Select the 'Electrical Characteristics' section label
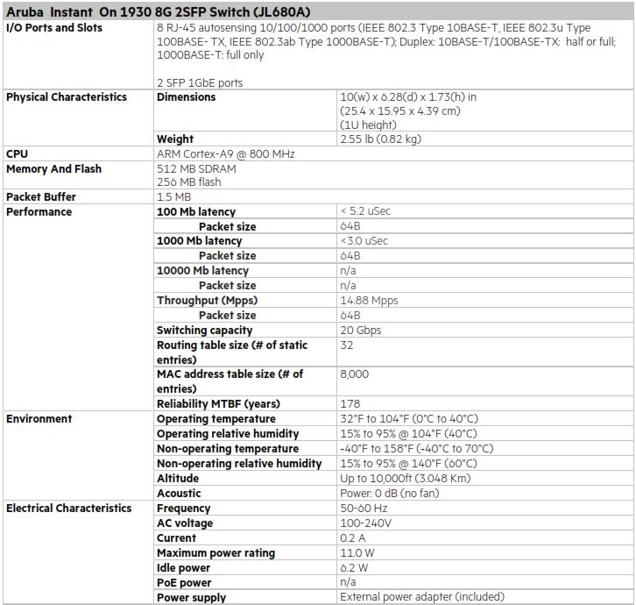 69,508
